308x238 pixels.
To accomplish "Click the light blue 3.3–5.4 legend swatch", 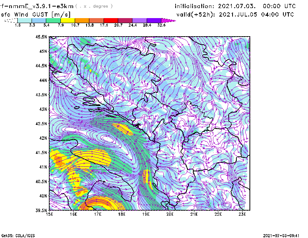I will coord(39,20).
